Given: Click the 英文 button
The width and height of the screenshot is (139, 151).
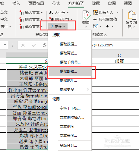Looking at the screenshot, I should (4, 12).
